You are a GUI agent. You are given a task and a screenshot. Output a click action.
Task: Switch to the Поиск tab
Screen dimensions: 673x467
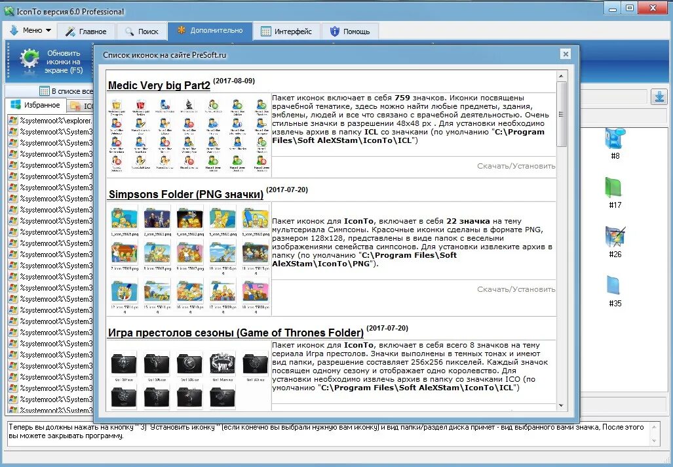[142, 31]
